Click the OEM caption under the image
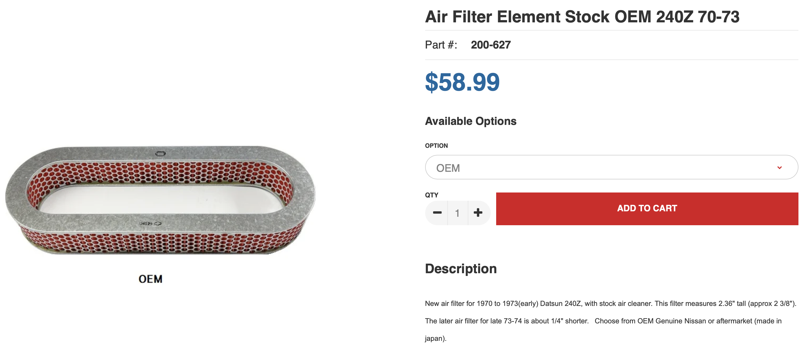The image size is (805, 355). [x=150, y=279]
